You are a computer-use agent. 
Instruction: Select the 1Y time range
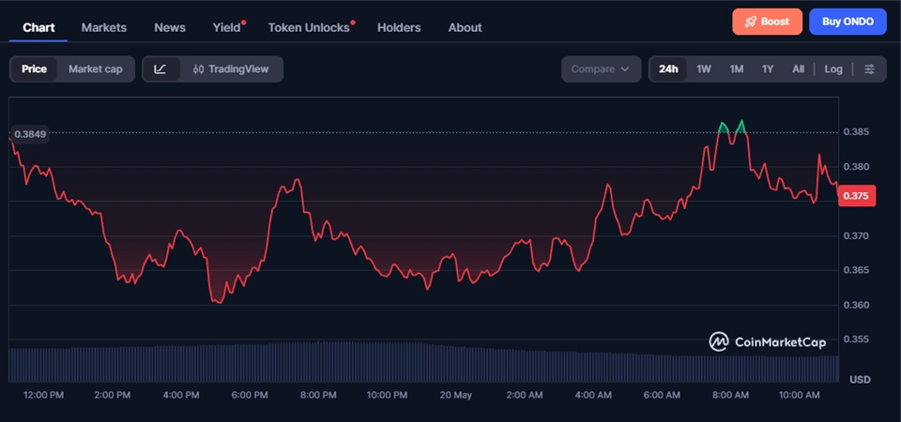click(x=768, y=68)
